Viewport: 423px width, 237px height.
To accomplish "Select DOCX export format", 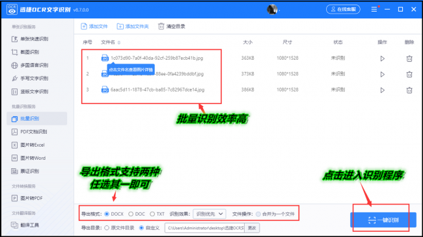I will 107,214.
